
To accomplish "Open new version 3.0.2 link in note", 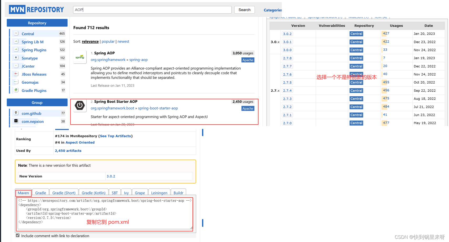I will pos(111,176).
